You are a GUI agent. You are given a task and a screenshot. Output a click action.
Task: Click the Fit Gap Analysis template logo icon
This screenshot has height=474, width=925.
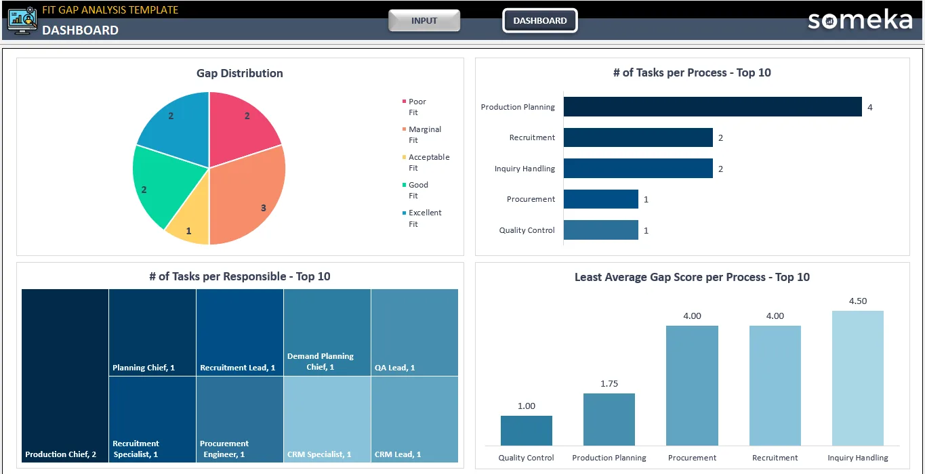click(x=22, y=20)
